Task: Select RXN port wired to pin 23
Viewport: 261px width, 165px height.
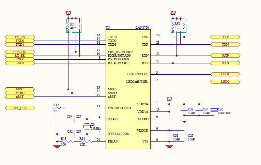Action: (225, 63)
